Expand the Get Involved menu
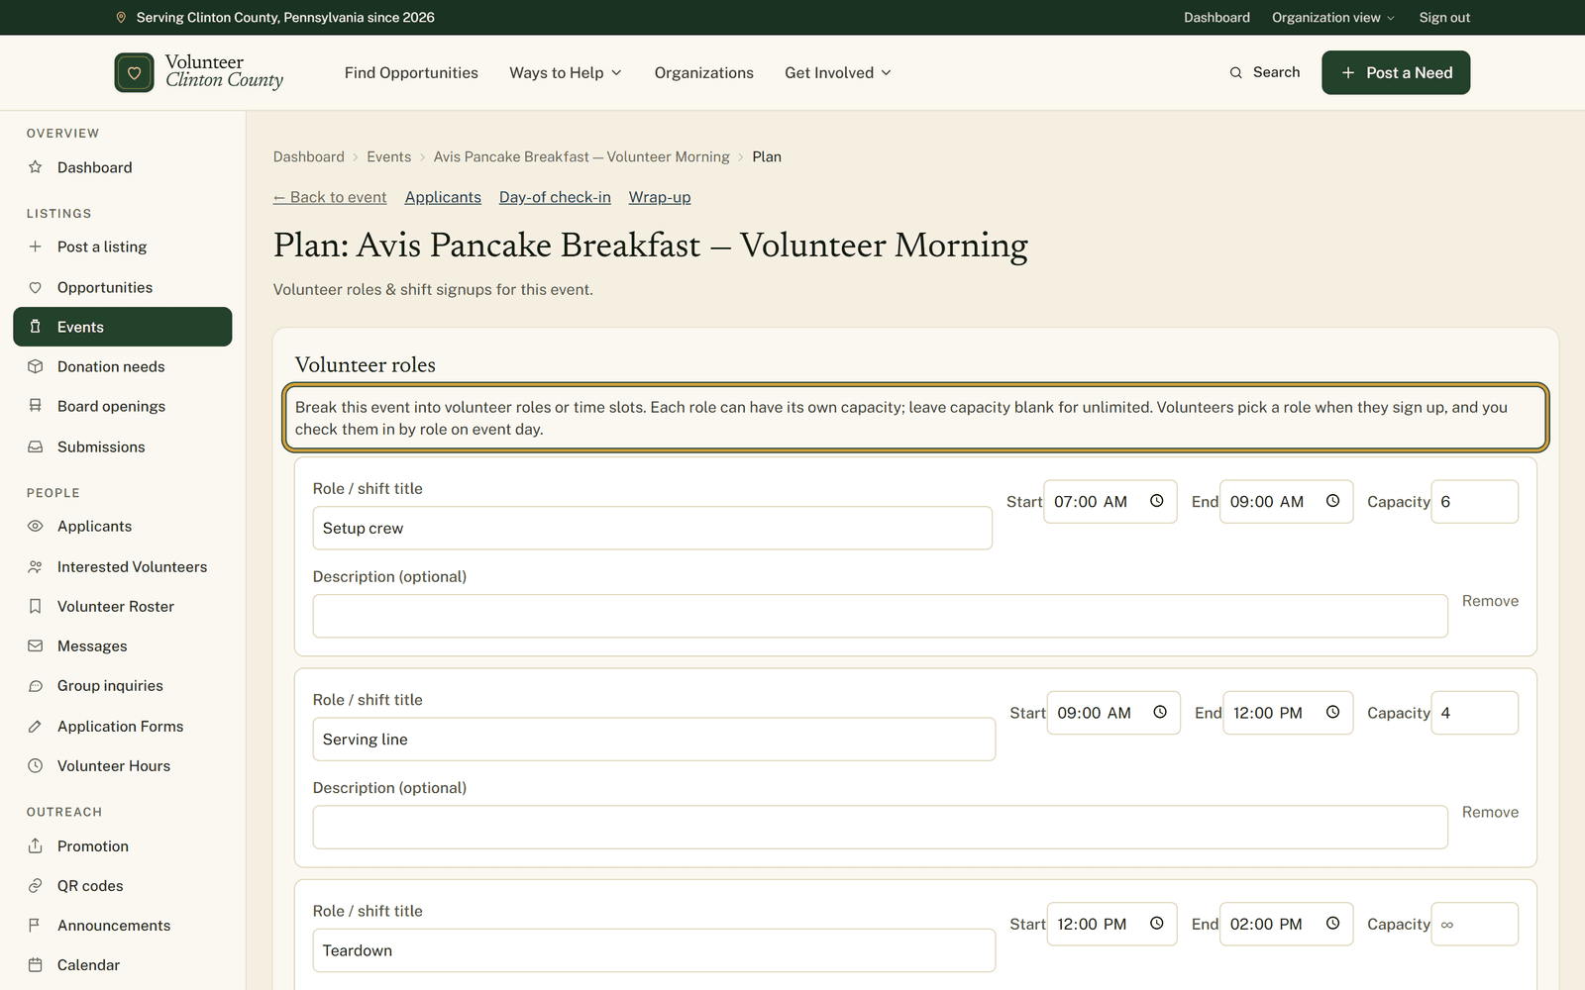1585x990 pixels. tap(838, 72)
